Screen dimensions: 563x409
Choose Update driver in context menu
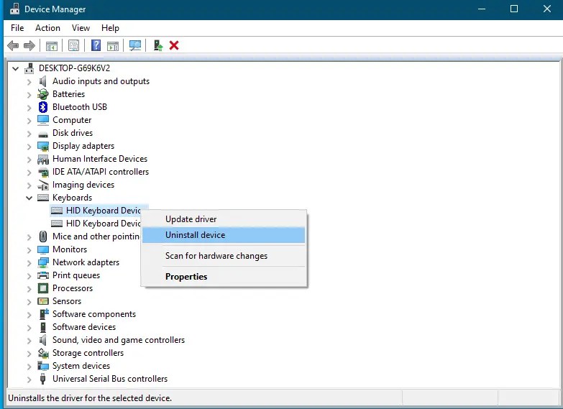pos(224,219)
